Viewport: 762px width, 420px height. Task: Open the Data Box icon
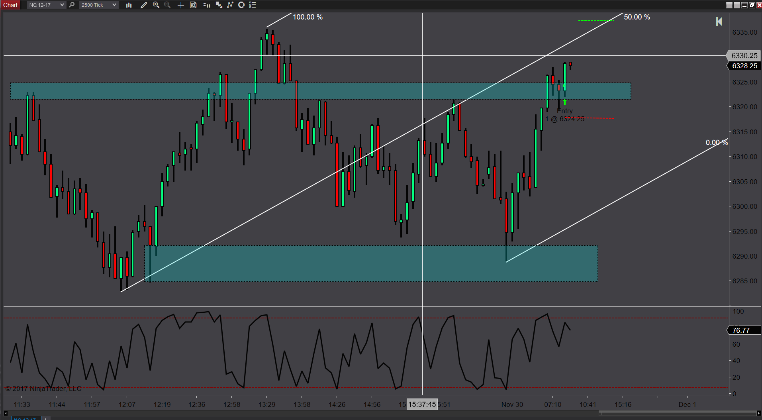pyautogui.click(x=193, y=5)
